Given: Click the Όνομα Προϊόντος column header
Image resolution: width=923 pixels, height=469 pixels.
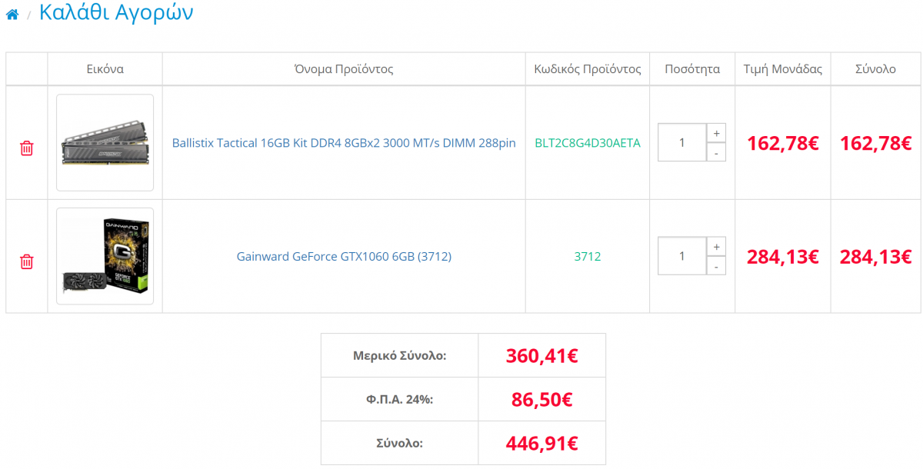Looking at the screenshot, I should (x=344, y=69).
